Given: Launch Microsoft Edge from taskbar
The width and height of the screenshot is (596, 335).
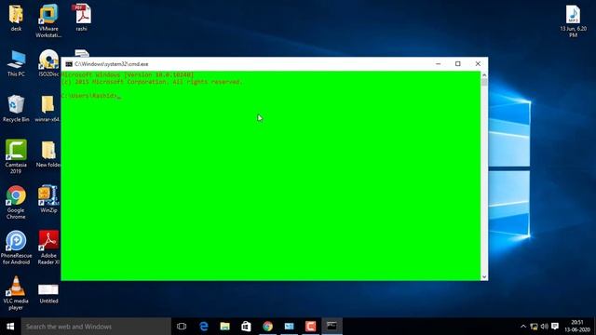Looking at the screenshot, I should (x=203, y=327).
